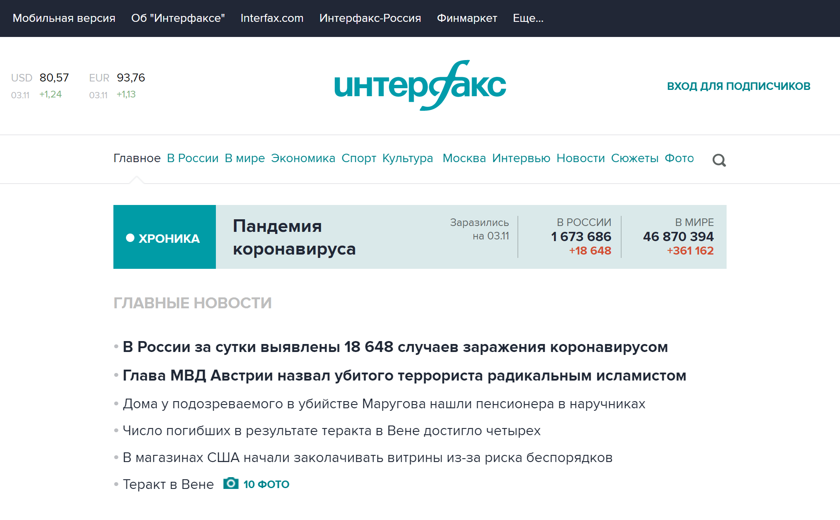The height and width of the screenshot is (520, 840).
Task: Click world daily increase +361 162
Action: click(690, 251)
